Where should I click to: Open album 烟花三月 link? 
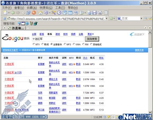(53, 79)
